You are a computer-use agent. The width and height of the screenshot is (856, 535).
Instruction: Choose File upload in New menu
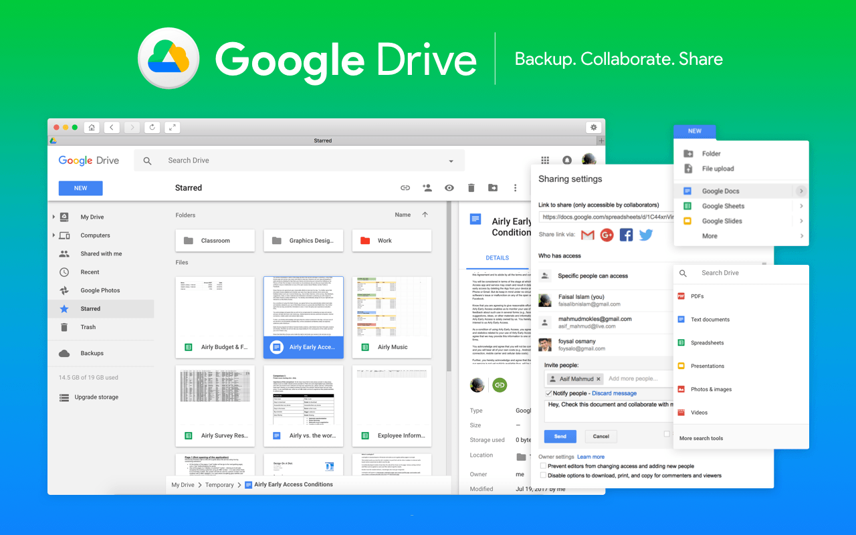pyautogui.click(x=718, y=169)
